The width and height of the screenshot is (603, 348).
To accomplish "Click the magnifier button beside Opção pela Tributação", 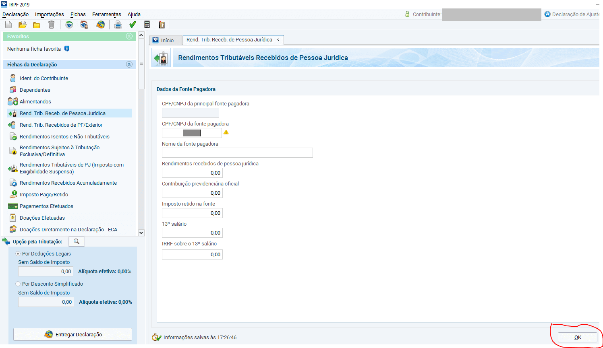I will click(77, 241).
